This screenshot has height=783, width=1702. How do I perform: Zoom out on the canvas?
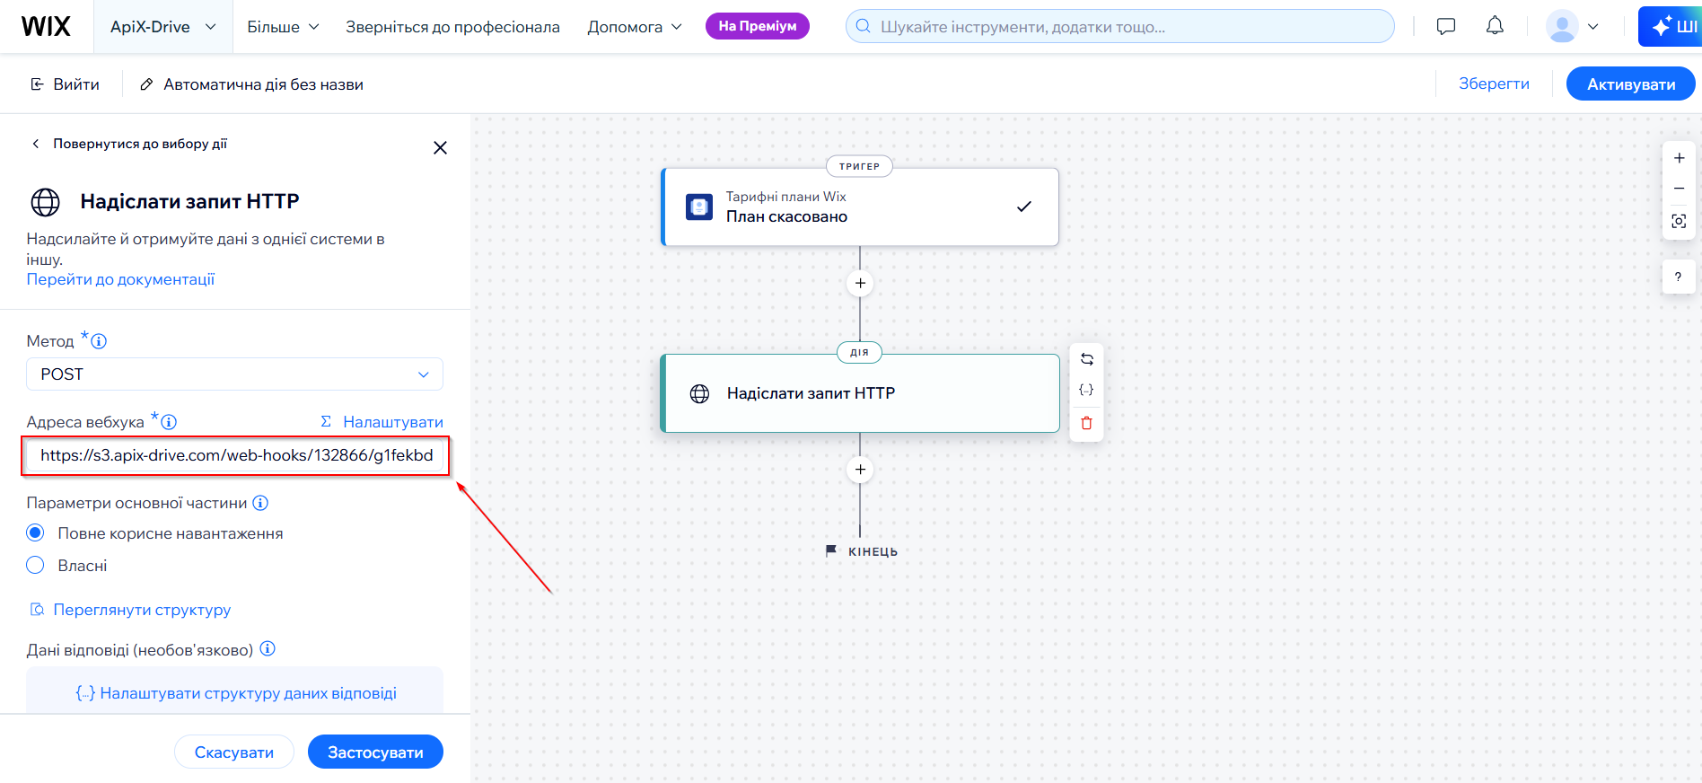click(1679, 189)
